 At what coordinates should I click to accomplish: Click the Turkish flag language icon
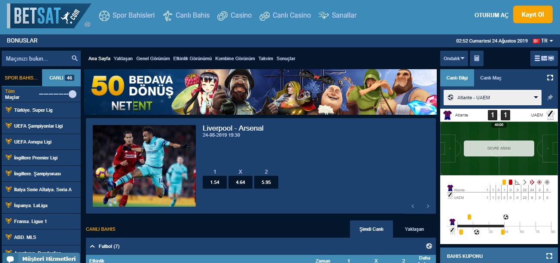536,41
